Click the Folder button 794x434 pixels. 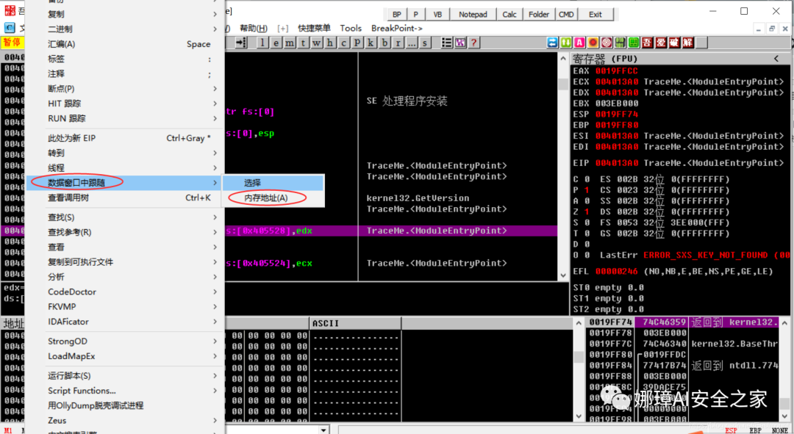point(539,14)
